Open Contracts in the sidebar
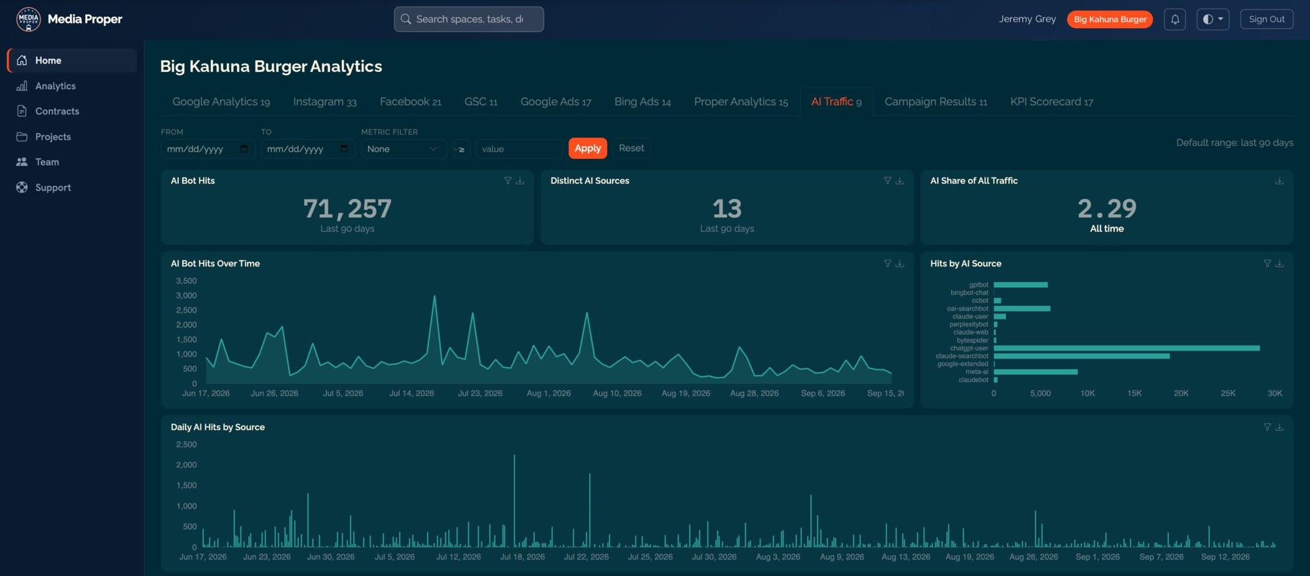The height and width of the screenshot is (576, 1310). click(x=72, y=111)
